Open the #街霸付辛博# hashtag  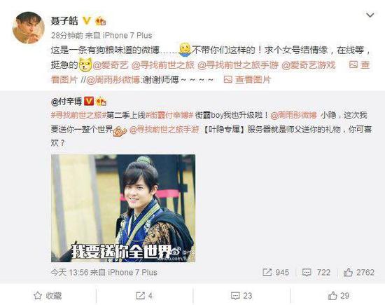coord(169,115)
